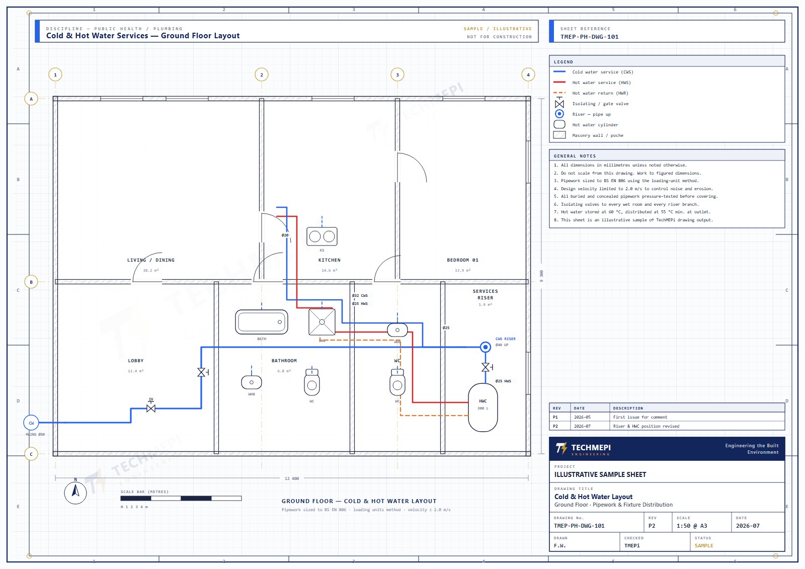Click the masonry wall hatch legend sample

pos(559,135)
